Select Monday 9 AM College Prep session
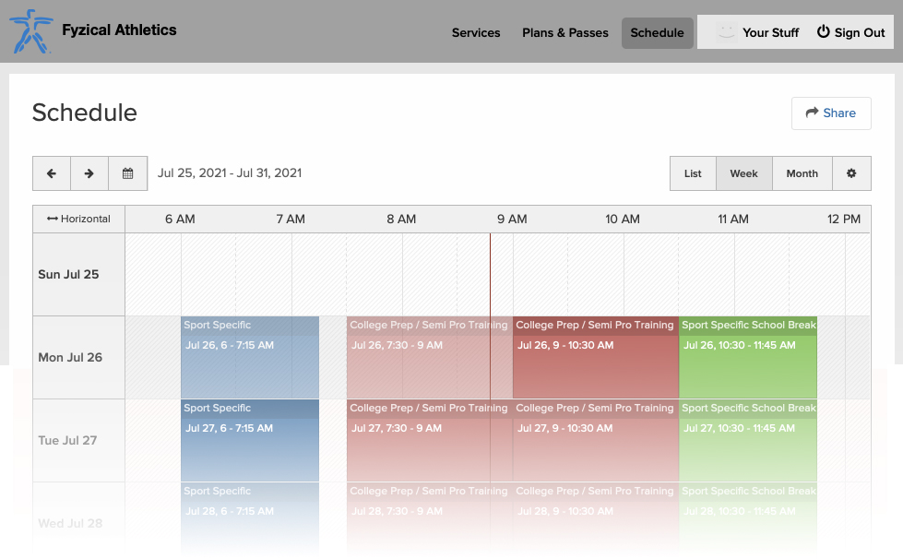Image resolution: width=903 pixels, height=559 pixels. tap(595, 358)
